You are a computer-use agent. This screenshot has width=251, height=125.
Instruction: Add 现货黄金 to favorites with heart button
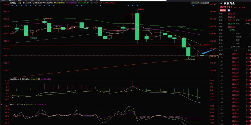tap(223, 10)
